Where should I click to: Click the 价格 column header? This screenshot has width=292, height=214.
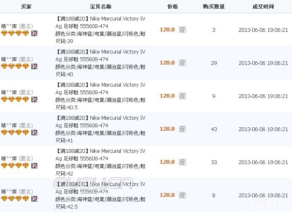point(172,7)
